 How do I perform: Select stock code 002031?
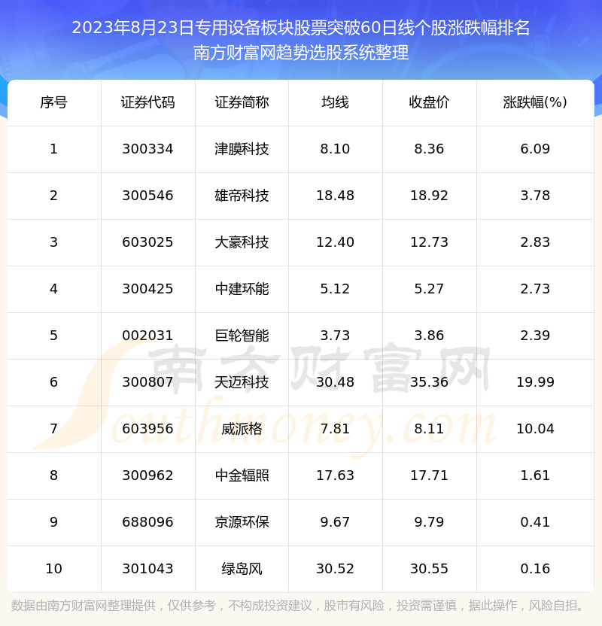click(147, 336)
